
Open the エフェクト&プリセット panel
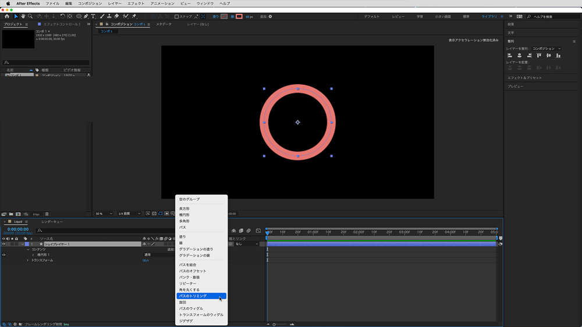(x=524, y=77)
